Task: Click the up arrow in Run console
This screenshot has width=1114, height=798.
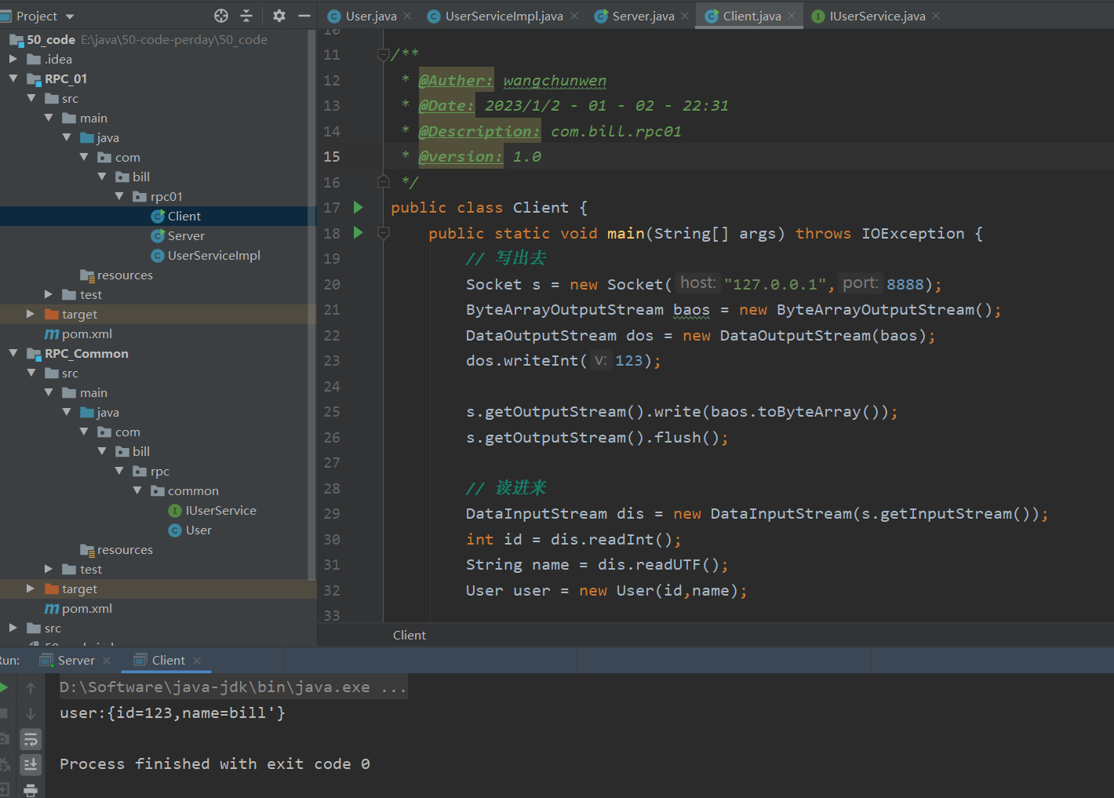Action: [x=31, y=688]
